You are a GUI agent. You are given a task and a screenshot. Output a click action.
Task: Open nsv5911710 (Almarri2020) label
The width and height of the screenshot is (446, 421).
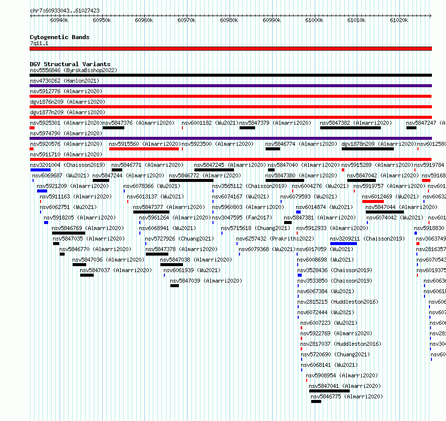pos(66,154)
